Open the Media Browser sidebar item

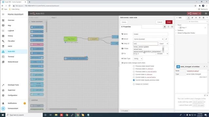pyautogui.click(x=14, y=62)
